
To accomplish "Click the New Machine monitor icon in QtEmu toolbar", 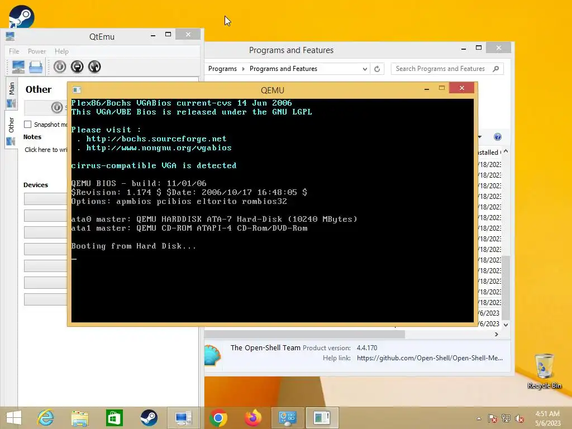I will (18, 67).
